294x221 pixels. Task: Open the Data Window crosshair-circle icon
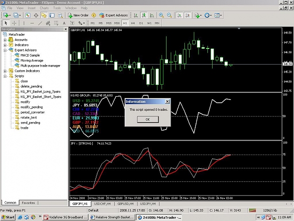[x=36, y=15]
